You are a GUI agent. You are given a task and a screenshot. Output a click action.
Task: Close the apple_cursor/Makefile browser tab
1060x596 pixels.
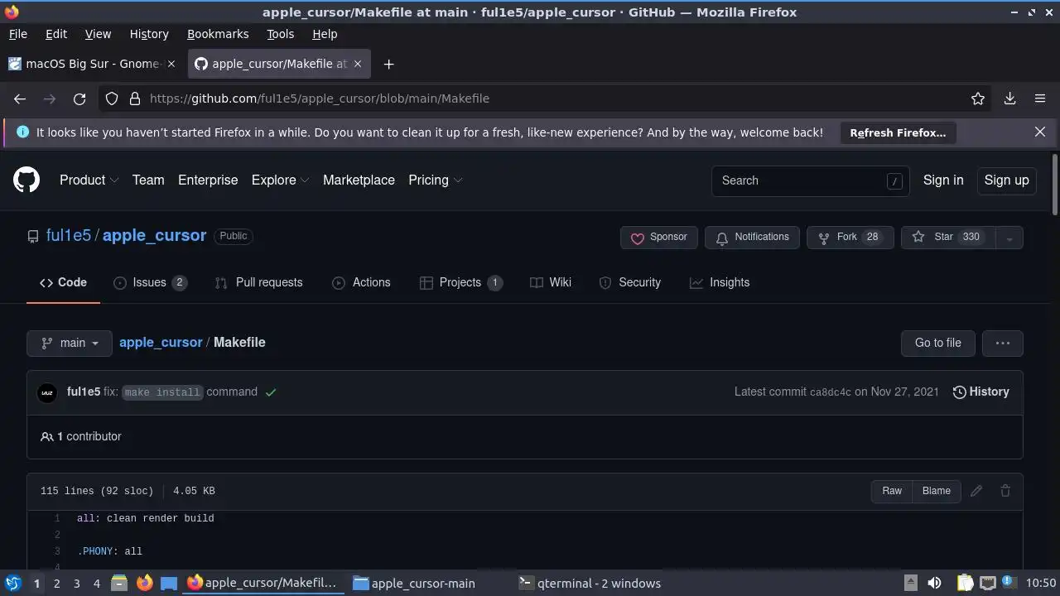click(x=358, y=64)
